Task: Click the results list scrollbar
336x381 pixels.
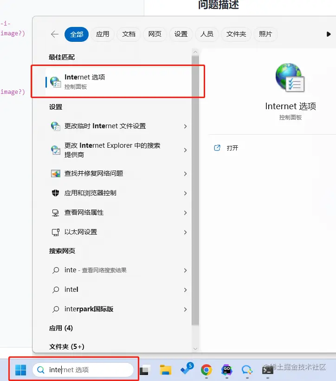Action: tap(195, 191)
